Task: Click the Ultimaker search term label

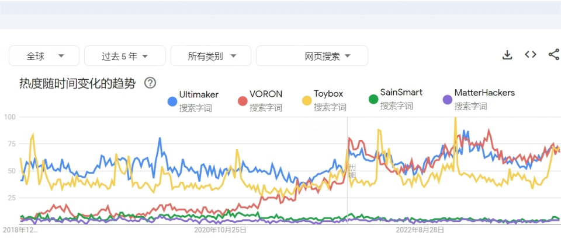Action: 198,93
